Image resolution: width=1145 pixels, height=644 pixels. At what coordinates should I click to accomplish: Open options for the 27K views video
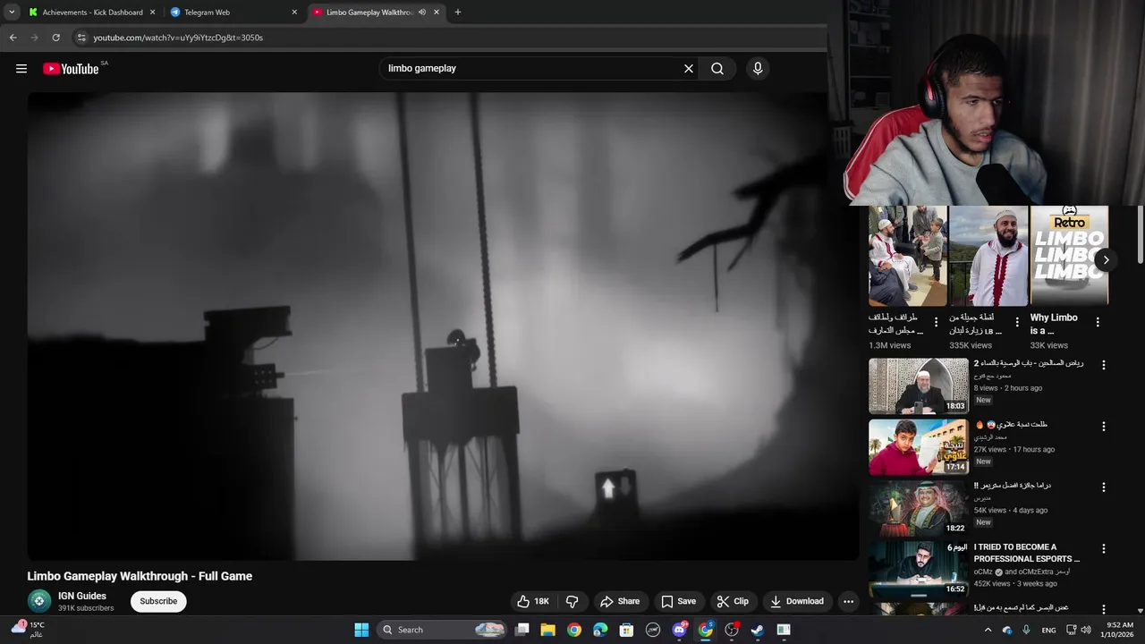click(x=1104, y=427)
